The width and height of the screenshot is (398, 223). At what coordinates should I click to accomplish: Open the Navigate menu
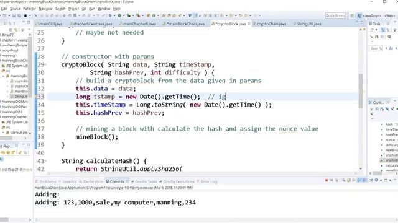[45, 9]
